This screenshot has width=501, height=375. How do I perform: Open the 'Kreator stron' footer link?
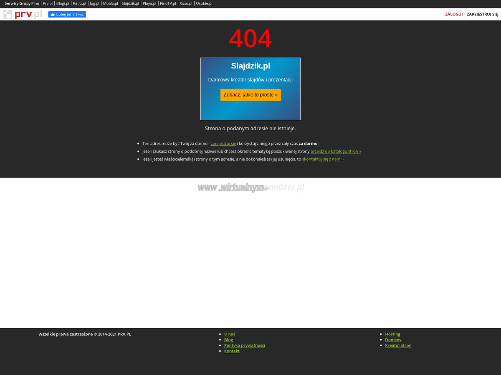398,345
